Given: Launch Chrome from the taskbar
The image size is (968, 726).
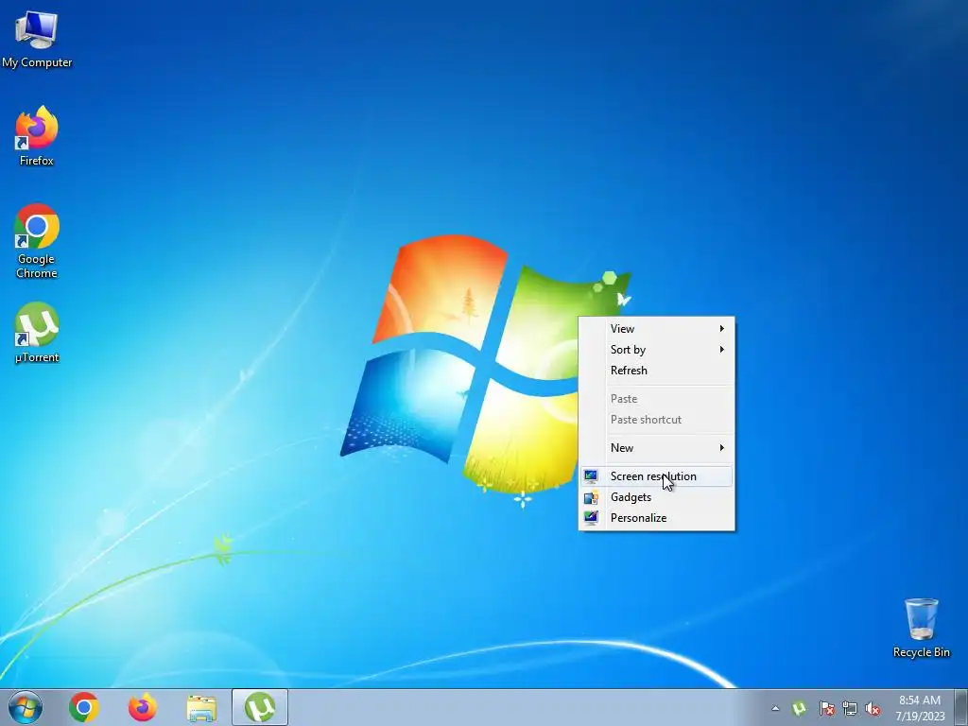Looking at the screenshot, I should point(84,707).
